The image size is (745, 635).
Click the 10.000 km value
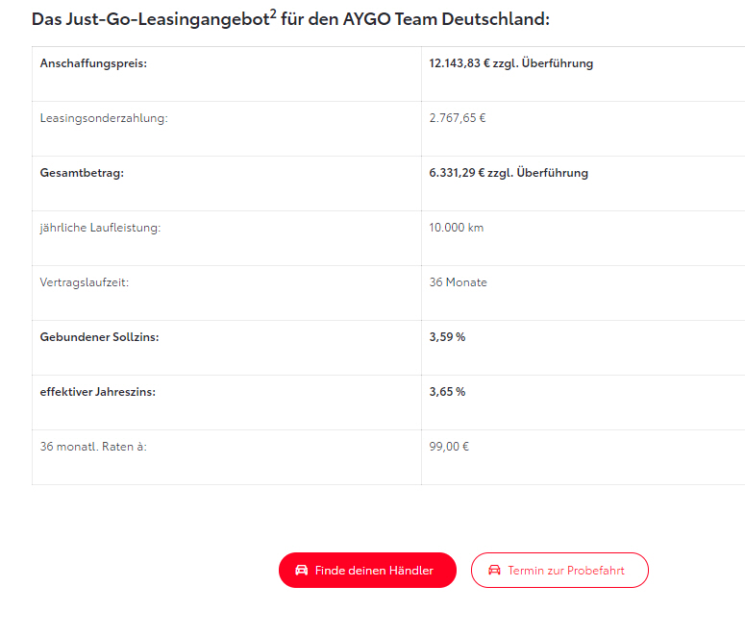(456, 228)
